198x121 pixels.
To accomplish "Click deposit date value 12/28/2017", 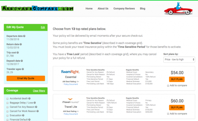I will coord(13,64).
